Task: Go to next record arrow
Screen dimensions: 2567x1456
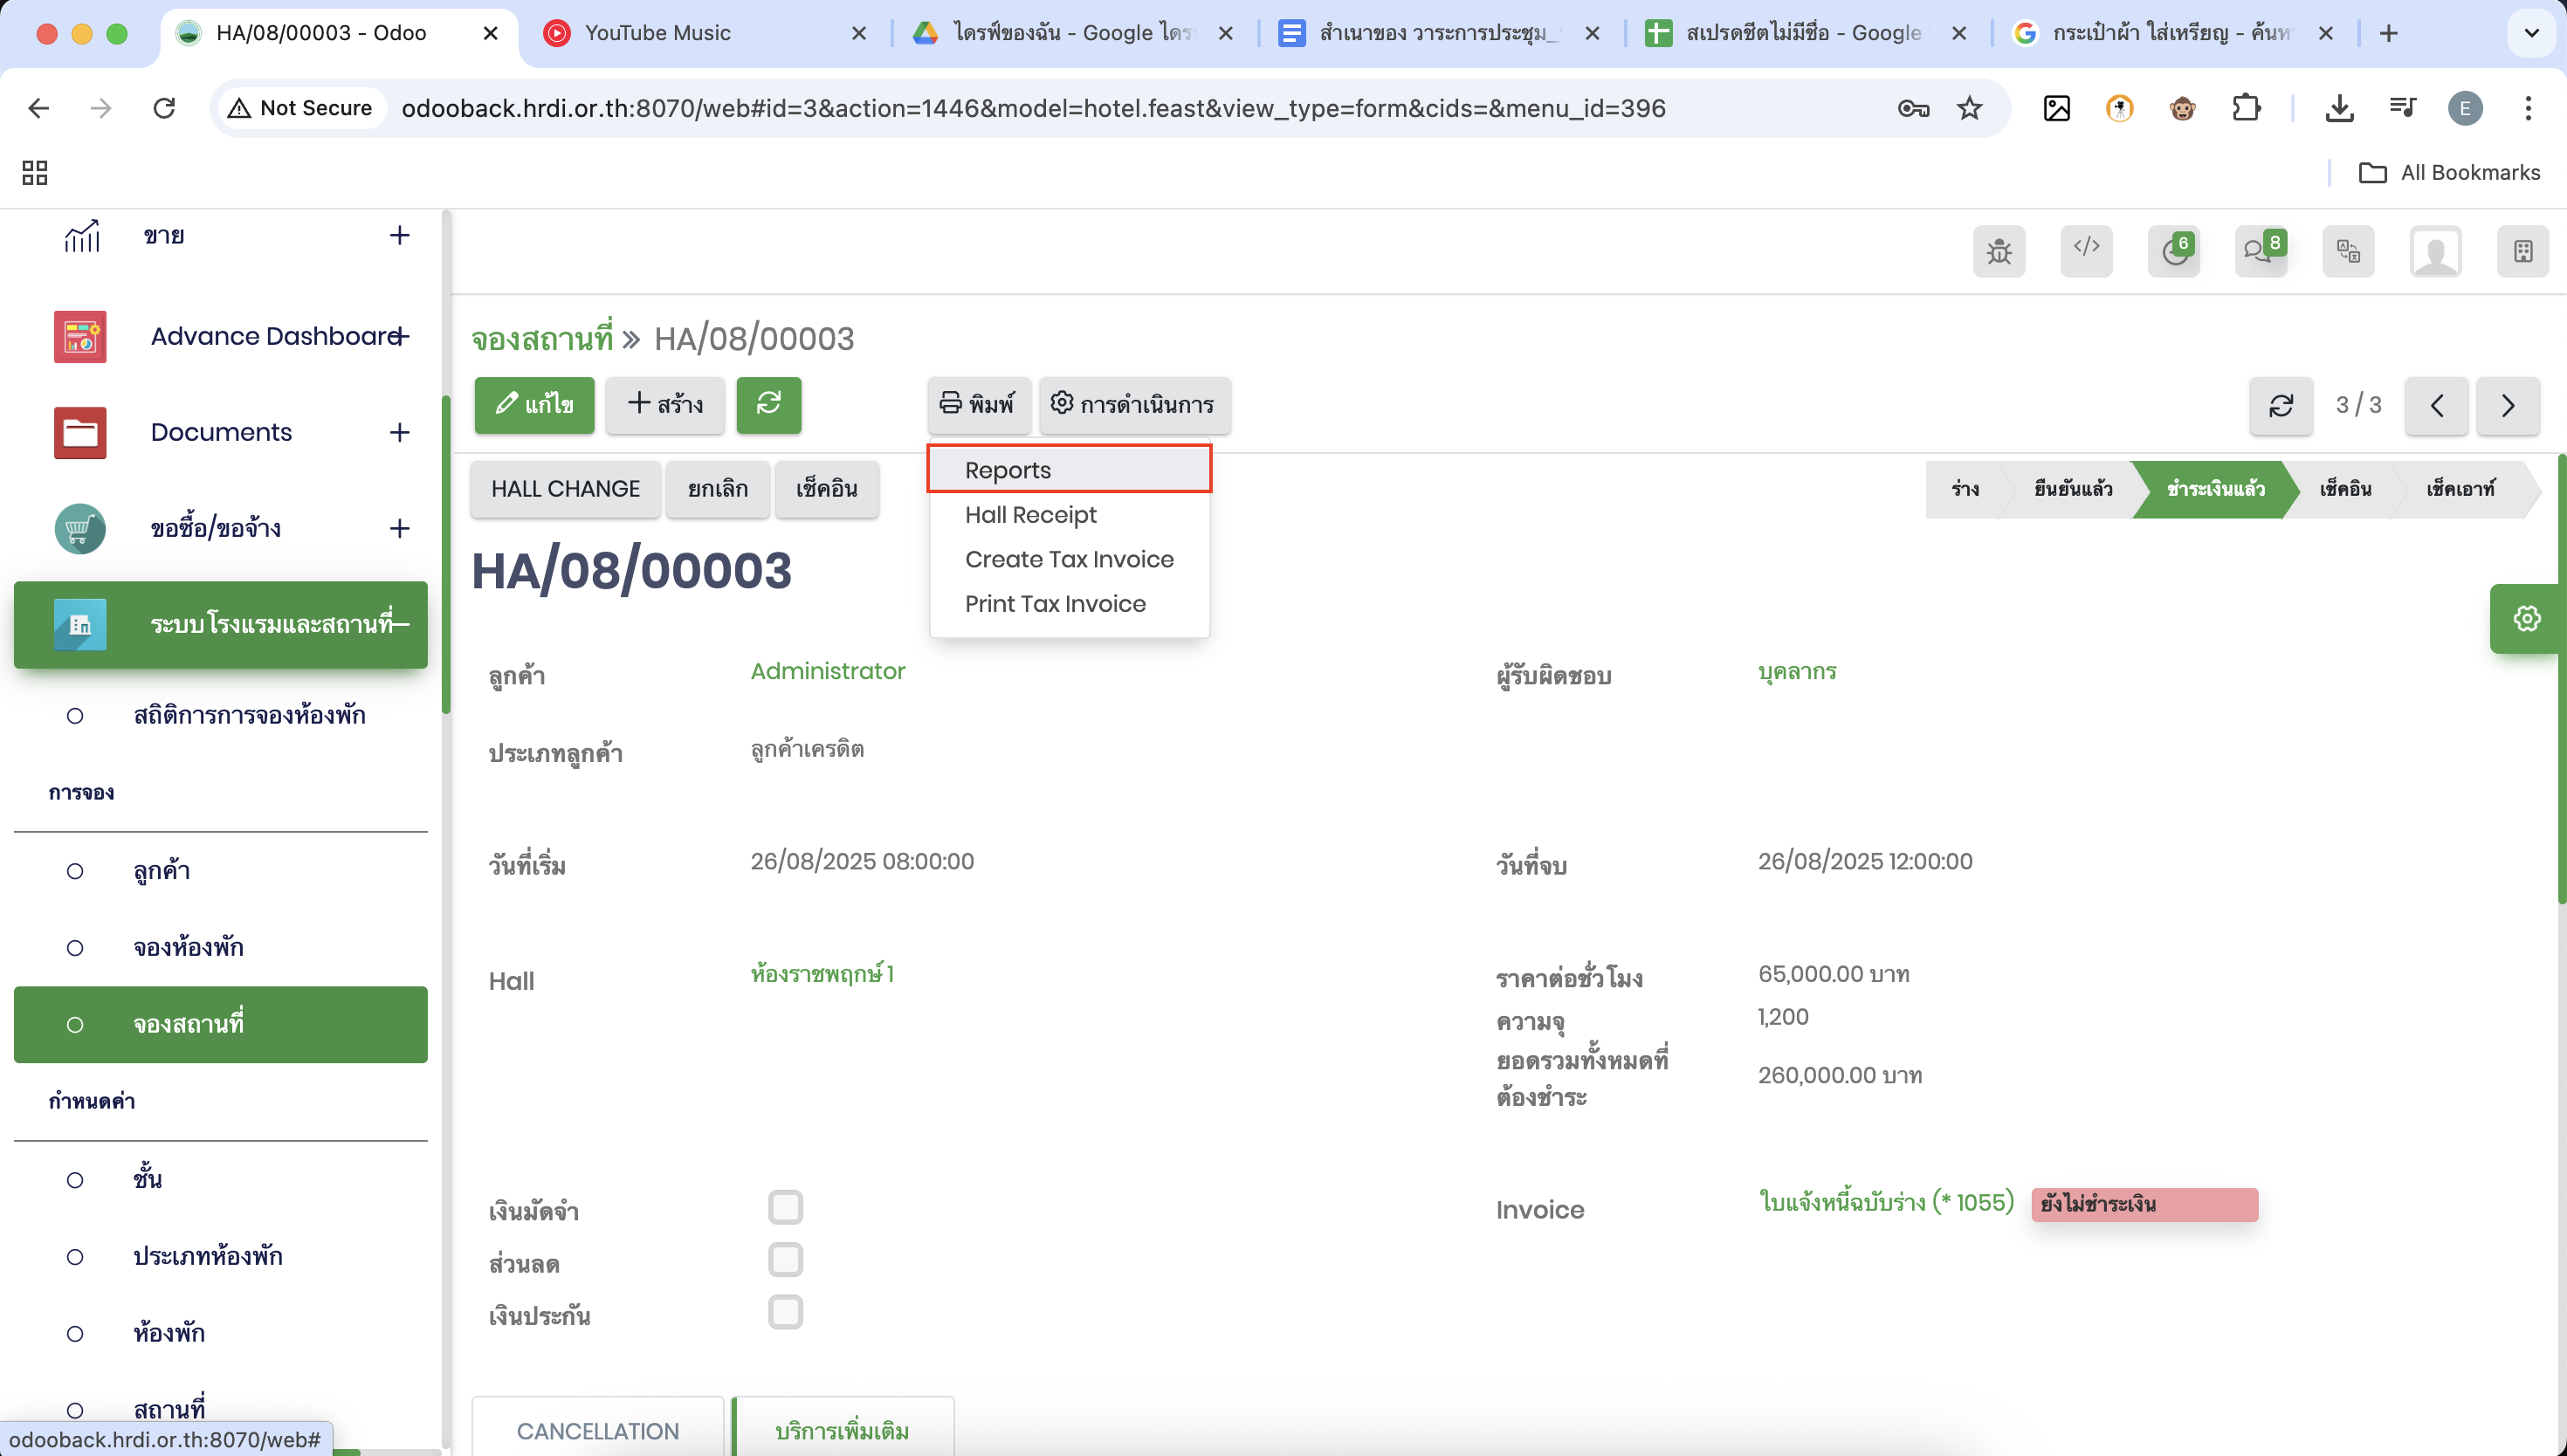Action: 2507,405
